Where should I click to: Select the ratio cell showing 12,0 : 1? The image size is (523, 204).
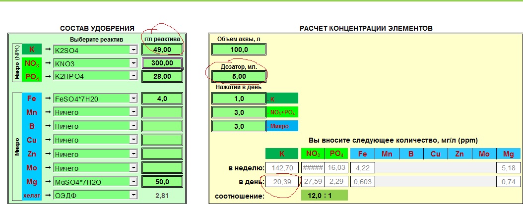click(x=325, y=196)
